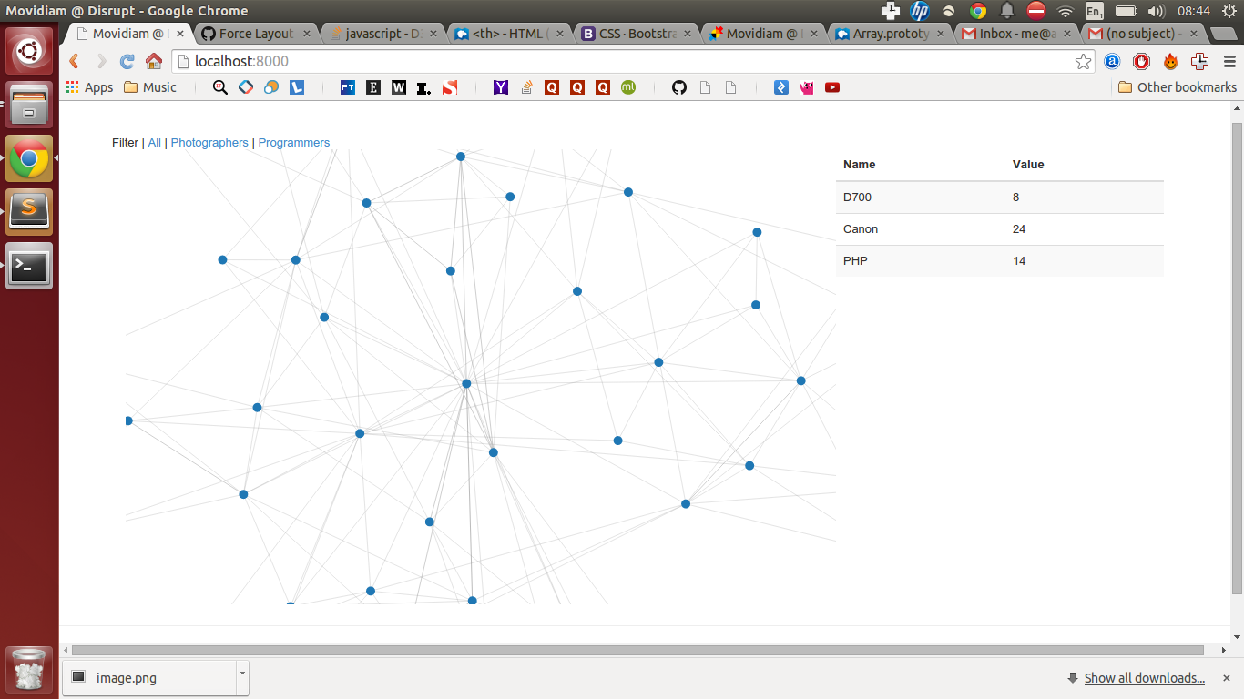Open the En keyboard layout indicator

tap(1095, 11)
